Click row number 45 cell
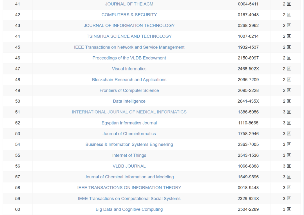 pos(18,47)
